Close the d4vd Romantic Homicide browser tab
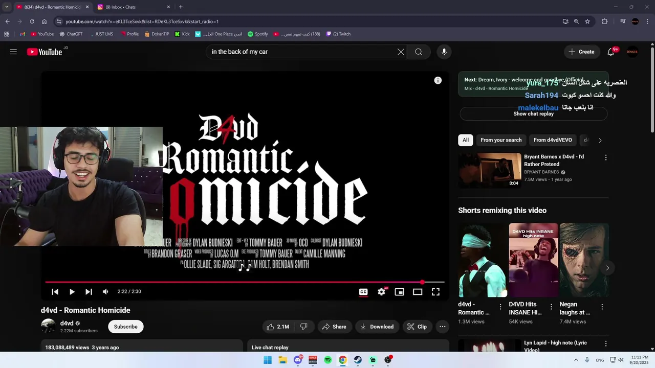This screenshot has width=655, height=368. pyautogui.click(x=87, y=7)
